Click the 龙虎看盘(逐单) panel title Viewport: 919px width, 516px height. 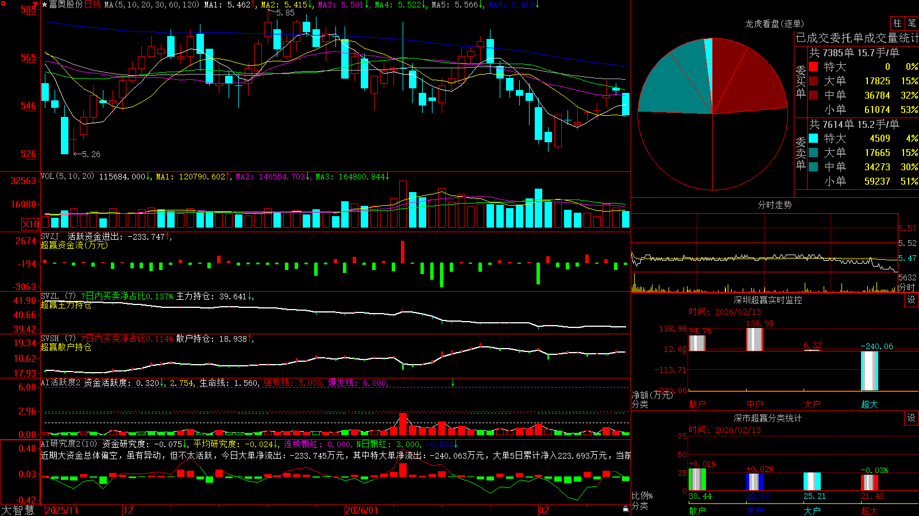[774, 24]
